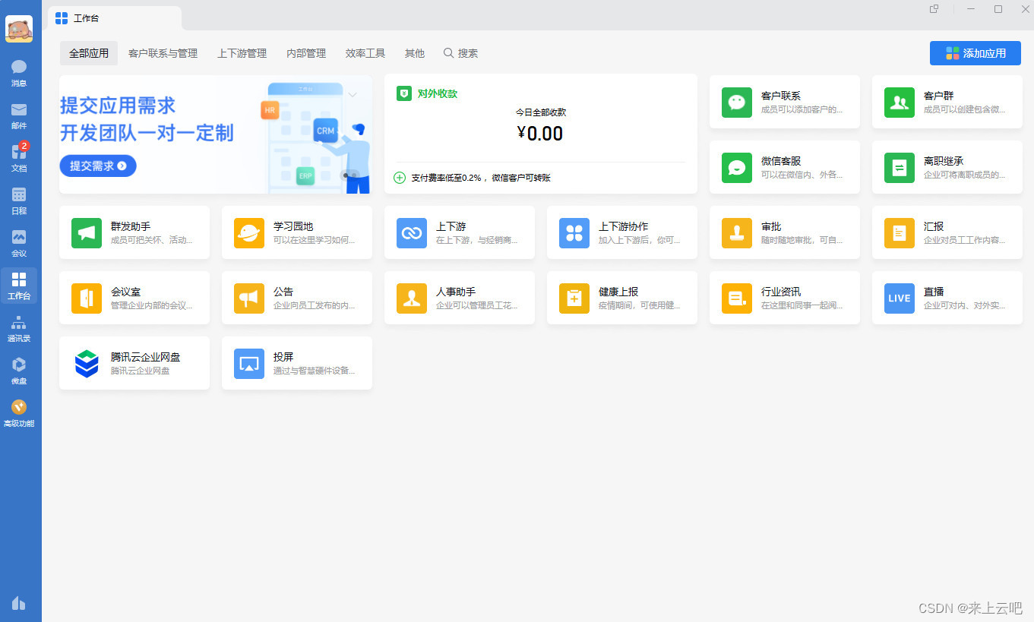
Task: Switch to the 客户联系与管理 tab
Action: pyautogui.click(x=163, y=53)
